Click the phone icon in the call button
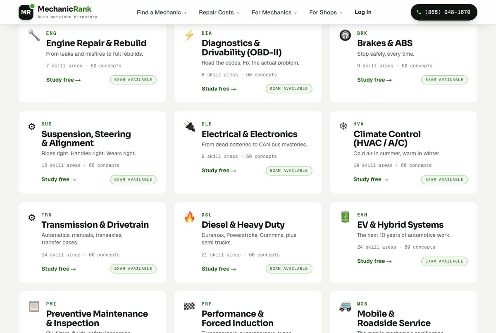The image size is (496, 333). 419,12
